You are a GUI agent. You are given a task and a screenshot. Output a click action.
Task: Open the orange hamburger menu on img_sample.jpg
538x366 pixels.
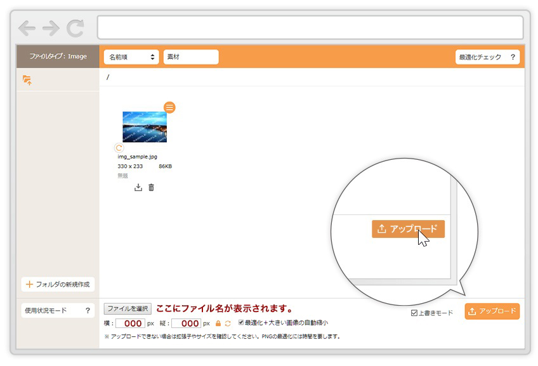pyautogui.click(x=169, y=107)
